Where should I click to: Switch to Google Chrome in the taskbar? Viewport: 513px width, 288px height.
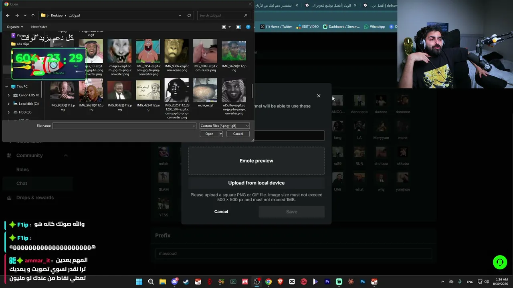coord(269,282)
